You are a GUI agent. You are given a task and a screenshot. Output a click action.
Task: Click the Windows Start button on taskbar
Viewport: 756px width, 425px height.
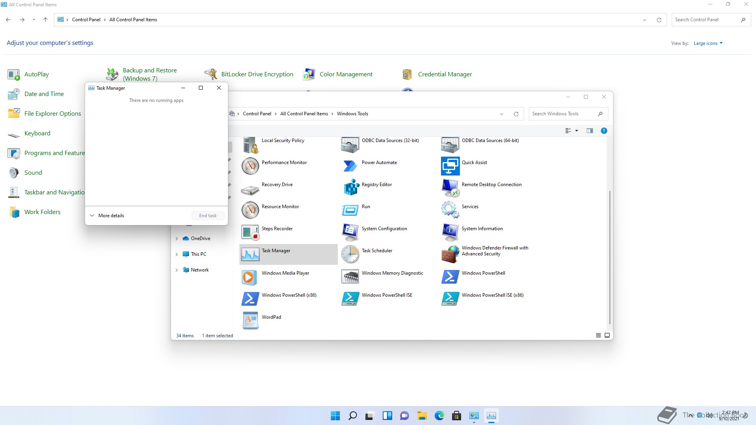(335, 416)
